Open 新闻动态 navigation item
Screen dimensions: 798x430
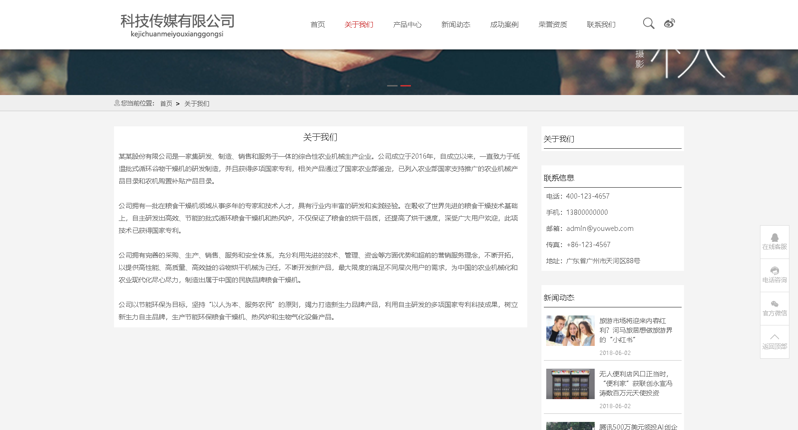point(456,25)
